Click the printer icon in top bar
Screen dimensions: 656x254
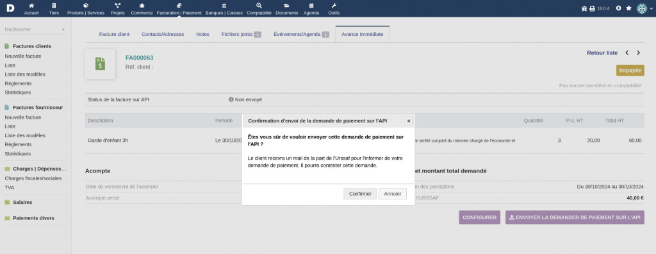point(592,8)
